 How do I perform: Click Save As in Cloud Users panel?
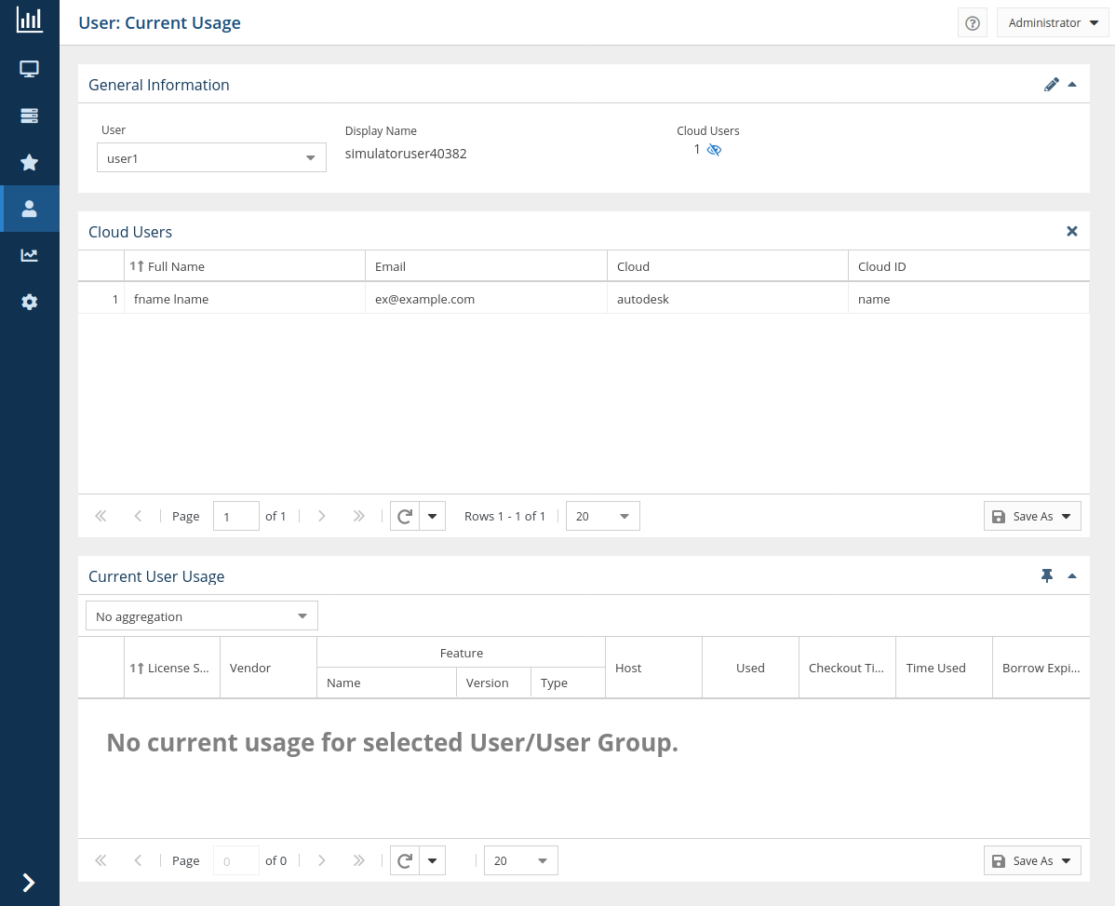(x=1032, y=516)
